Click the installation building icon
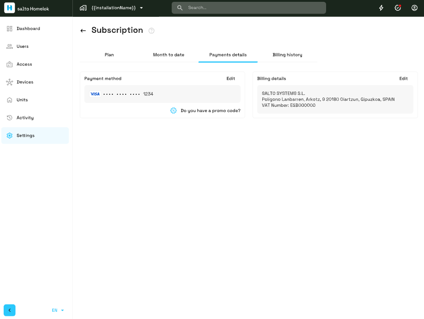Image resolution: width=424 pixels, height=319 pixels. tap(83, 8)
